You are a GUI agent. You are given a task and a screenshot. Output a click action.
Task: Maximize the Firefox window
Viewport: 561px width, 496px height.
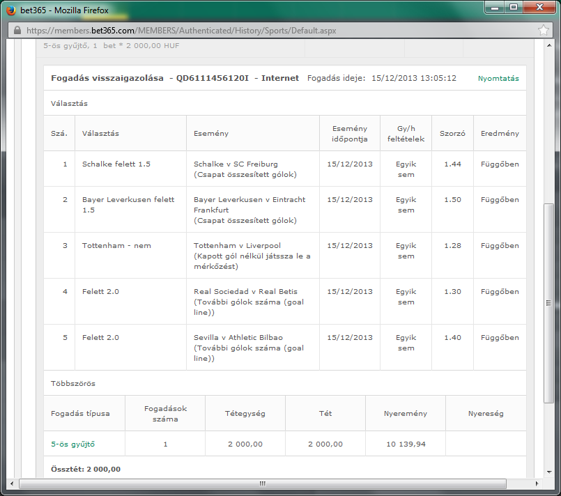pyautogui.click(x=514, y=8)
